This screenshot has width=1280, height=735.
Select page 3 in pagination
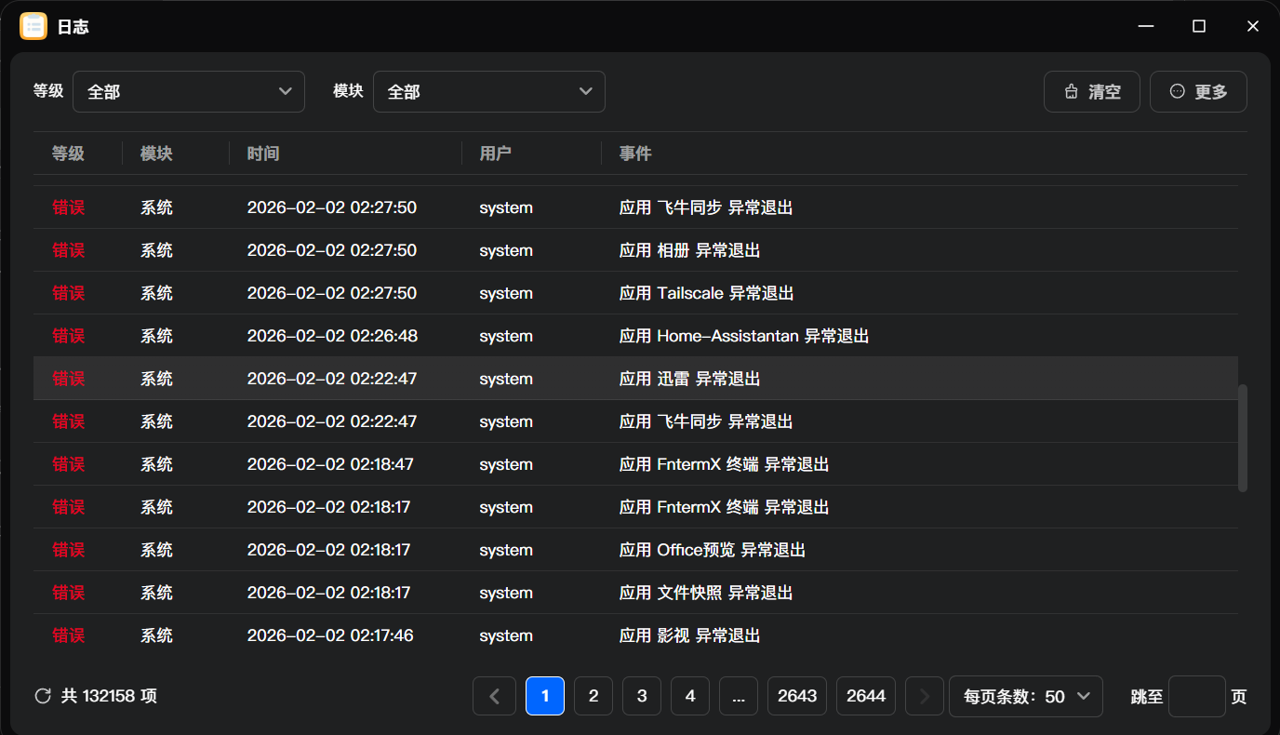pyautogui.click(x=642, y=696)
